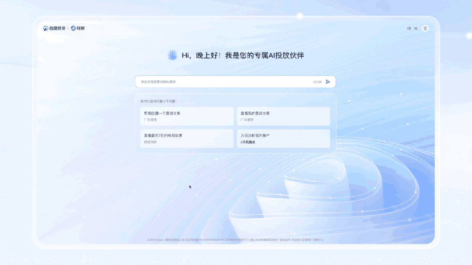Click the 百度营销 paw-print logo

point(45,28)
